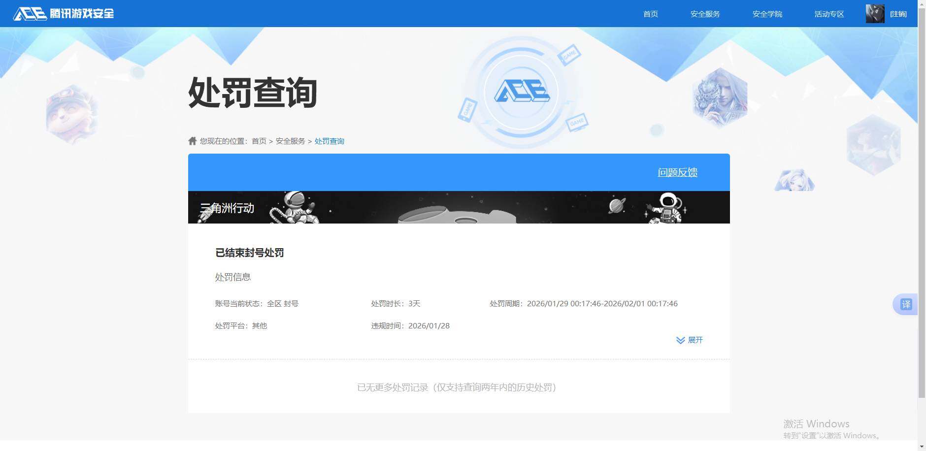Click the 处罚平台：其他 text

point(241,326)
